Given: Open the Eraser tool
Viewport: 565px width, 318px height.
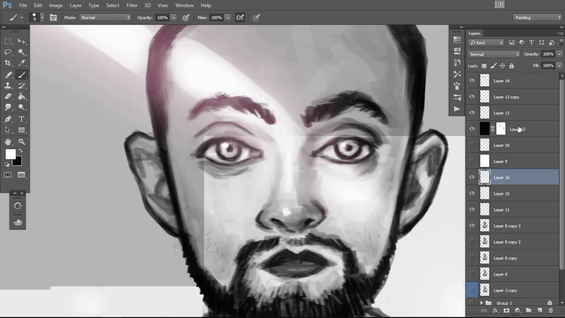Looking at the screenshot, I should [8, 96].
